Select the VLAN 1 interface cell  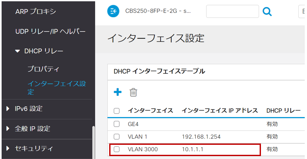pos(138,137)
